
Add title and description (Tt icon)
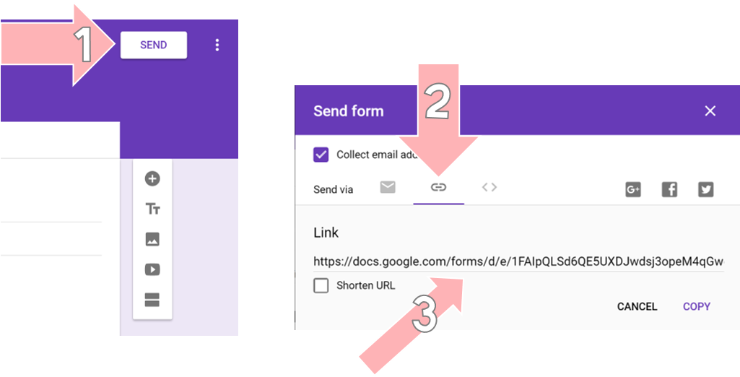(152, 209)
